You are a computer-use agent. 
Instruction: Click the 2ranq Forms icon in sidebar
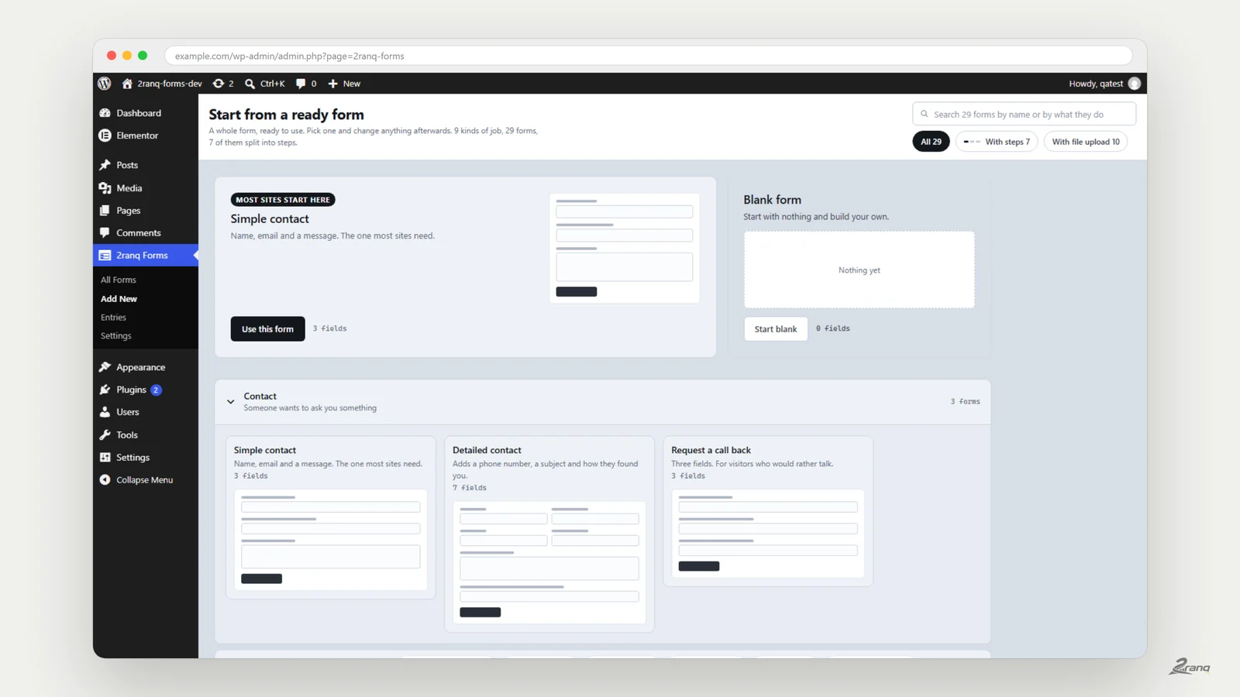[105, 256]
